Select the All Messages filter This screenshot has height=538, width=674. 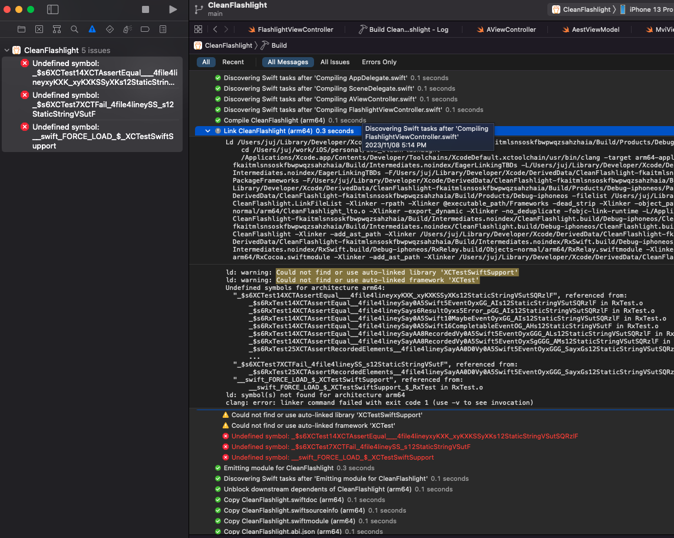click(x=288, y=62)
